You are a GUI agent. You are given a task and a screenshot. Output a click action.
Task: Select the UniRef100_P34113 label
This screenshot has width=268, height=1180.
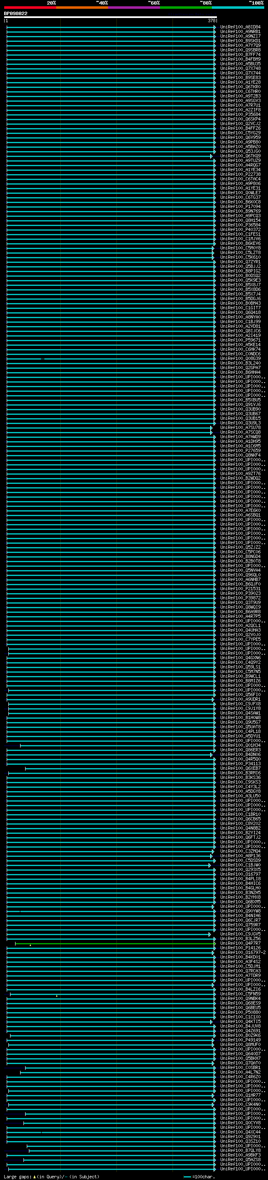pos(240,764)
